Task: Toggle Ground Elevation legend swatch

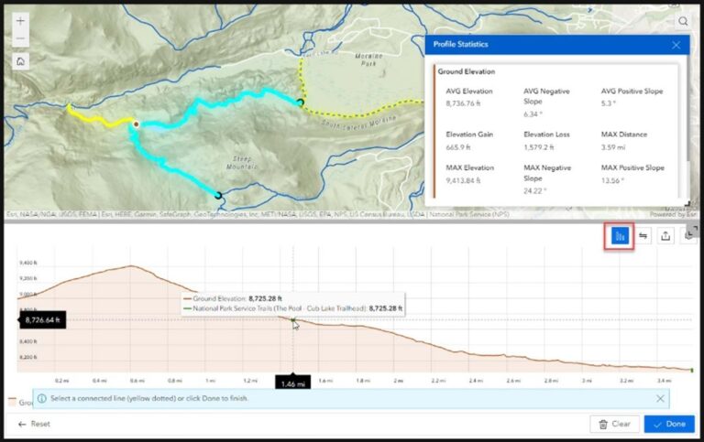Action: pyautogui.click(x=11, y=401)
